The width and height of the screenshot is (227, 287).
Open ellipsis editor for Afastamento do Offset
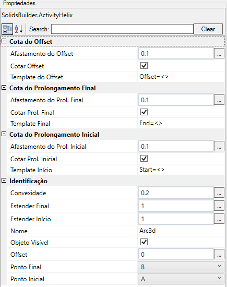[x=219, y=53]
